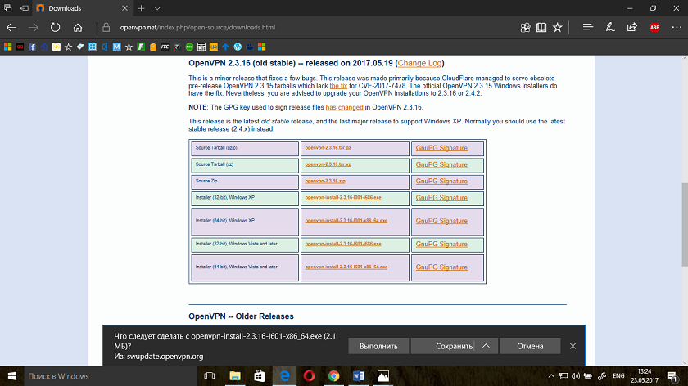
Task: Open the red 99 bookmark in the favorites bar
Action: tap(20, 47)
